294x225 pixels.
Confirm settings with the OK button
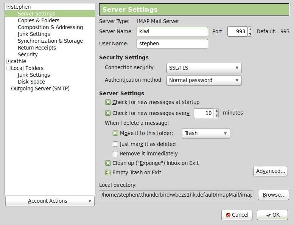click(x=272, y=215)
